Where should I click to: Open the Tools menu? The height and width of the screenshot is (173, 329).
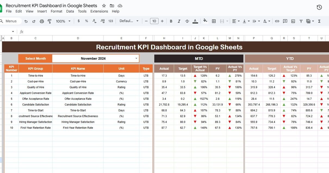click(82, 11)
